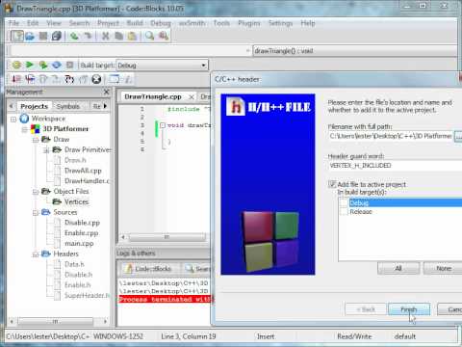Click the Abort build icon

pos(69,66)
